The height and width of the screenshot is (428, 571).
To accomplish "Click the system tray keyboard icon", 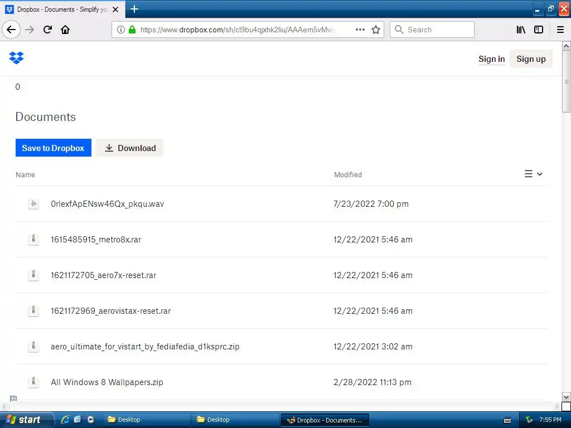I will [x=507, y=420].
